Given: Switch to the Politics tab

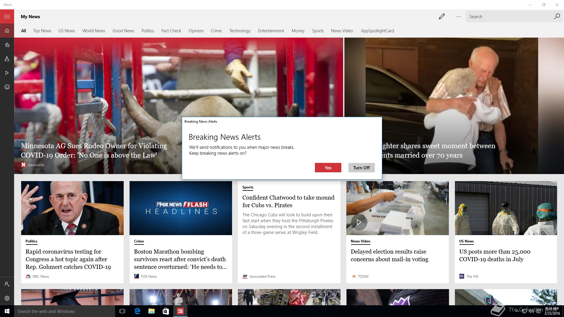Looking at the screenshot, I should tap(148, 31).
